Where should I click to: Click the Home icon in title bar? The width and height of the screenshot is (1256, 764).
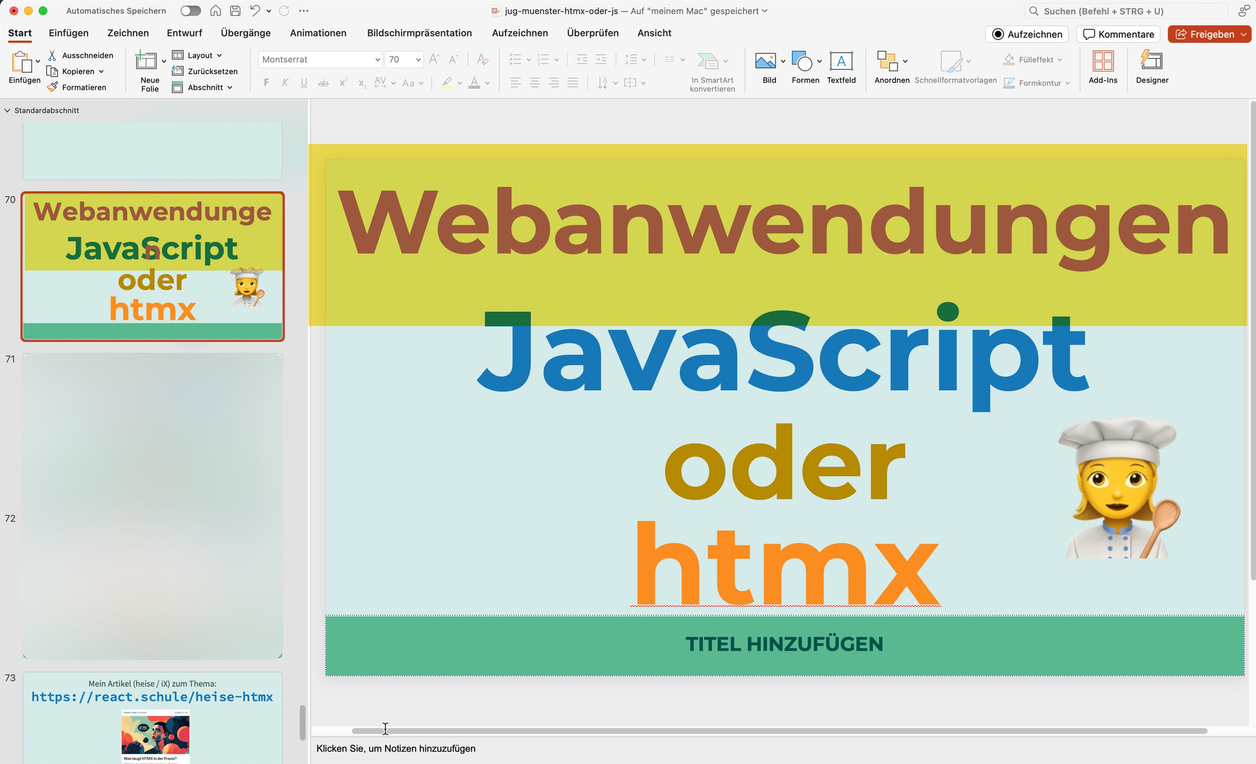tap(215, 11)
